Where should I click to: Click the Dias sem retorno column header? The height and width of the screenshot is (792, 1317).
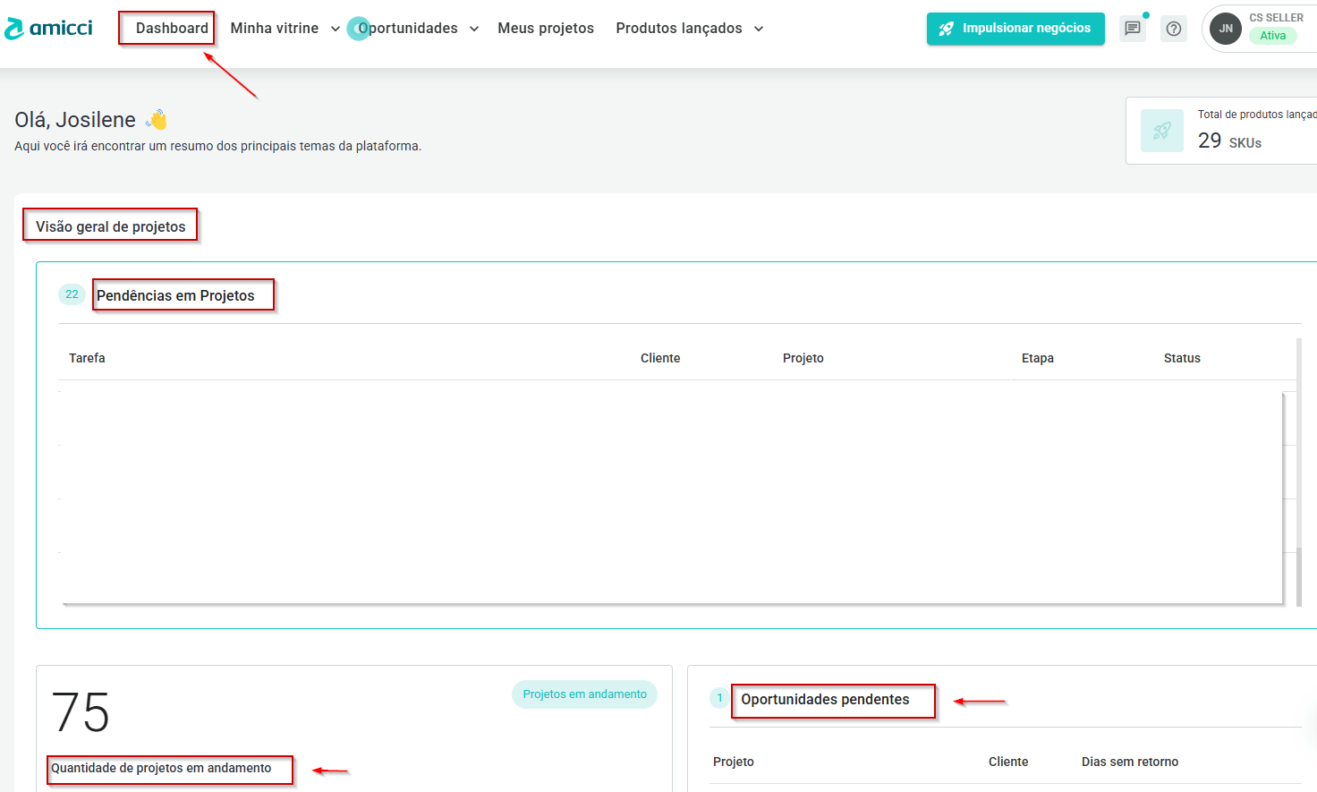point(1129,762)
